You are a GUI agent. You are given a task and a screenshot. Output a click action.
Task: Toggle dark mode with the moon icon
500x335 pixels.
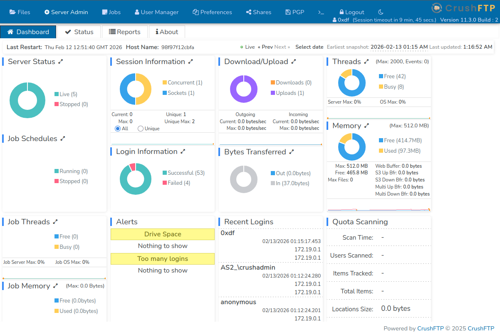[381, 12]
